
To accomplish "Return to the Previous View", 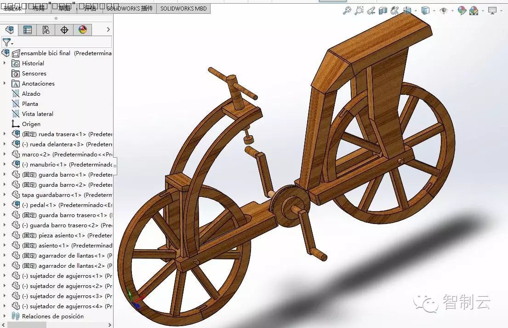I will pos(371,11).
